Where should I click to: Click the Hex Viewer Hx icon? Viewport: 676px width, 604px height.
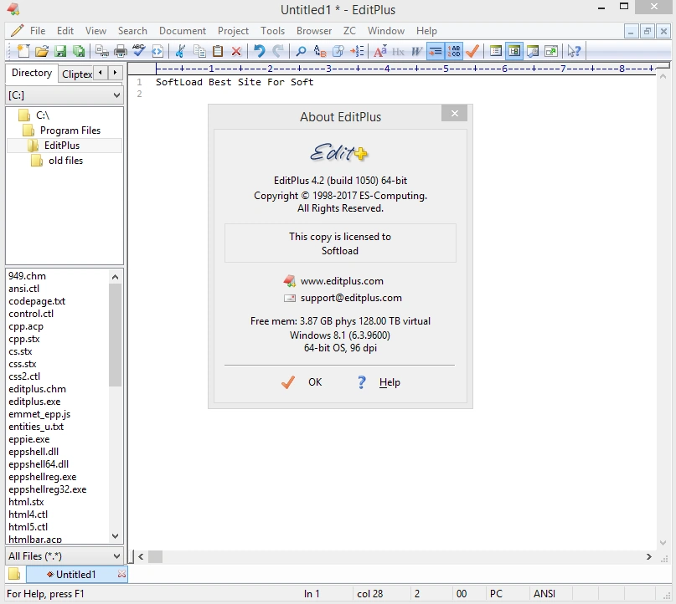tap(398, 51)
